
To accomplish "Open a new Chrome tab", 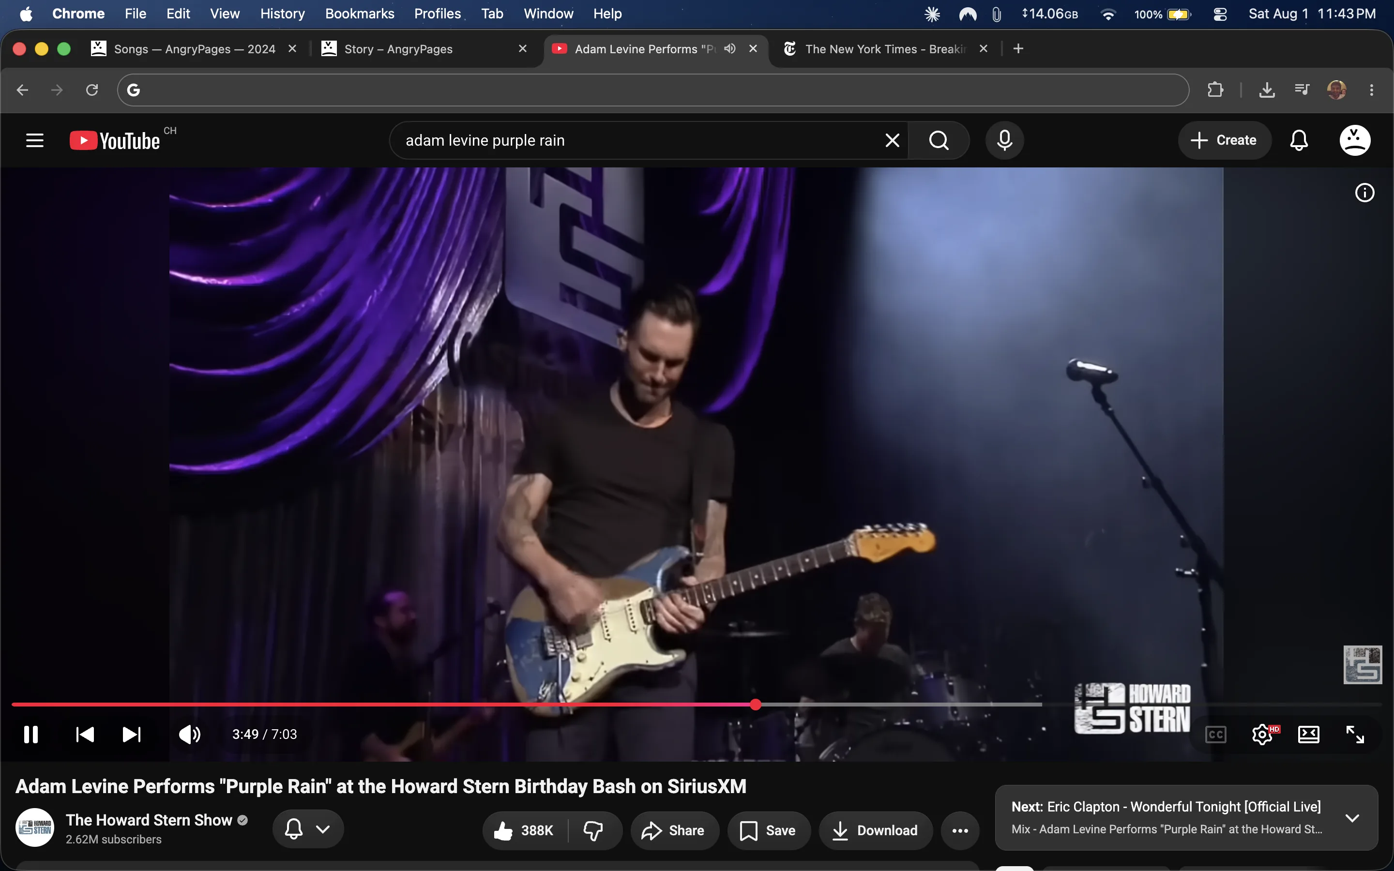I will (x=1018, y=48).
